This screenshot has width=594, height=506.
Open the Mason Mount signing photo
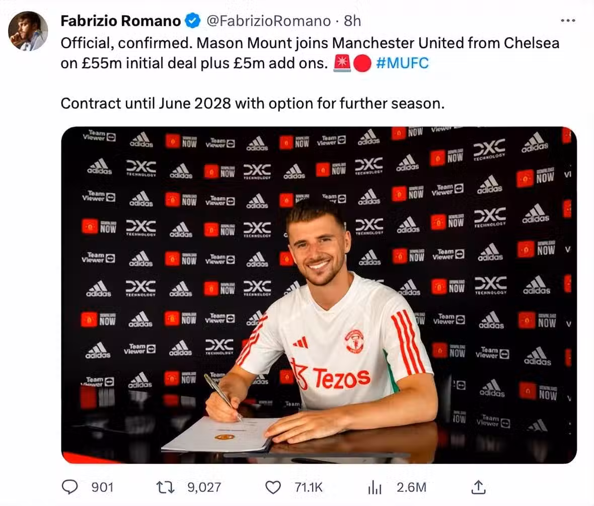pos(319,295)
